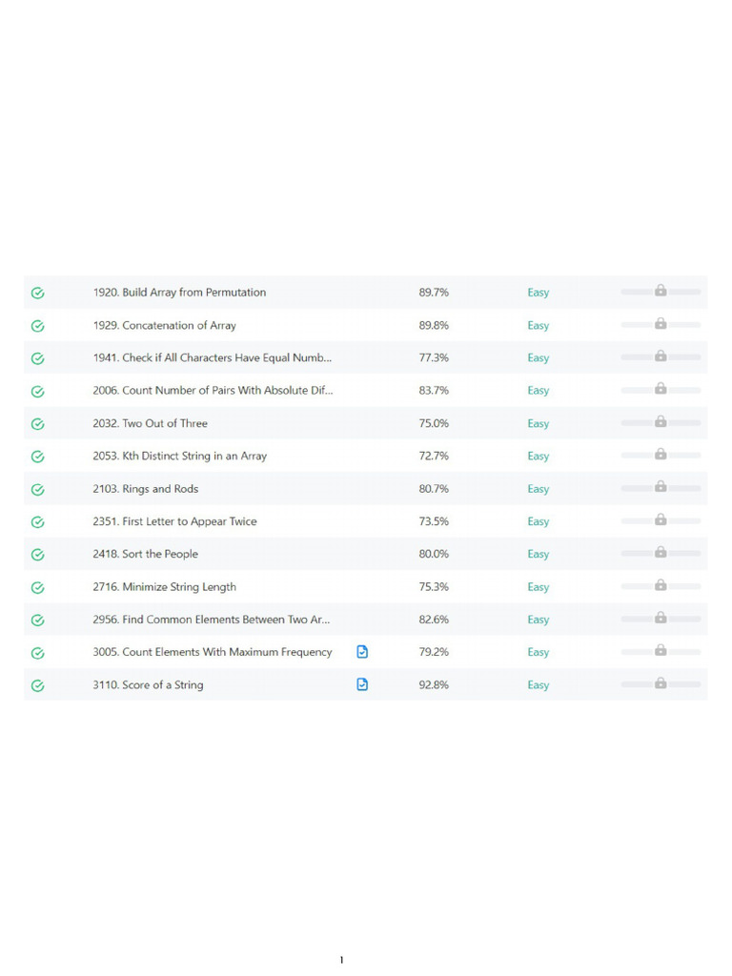Click the lock icon in 1929 Concatenation row
Image resolution: width=732 pixels, height=976 pixels.
(x=661, y=324)
